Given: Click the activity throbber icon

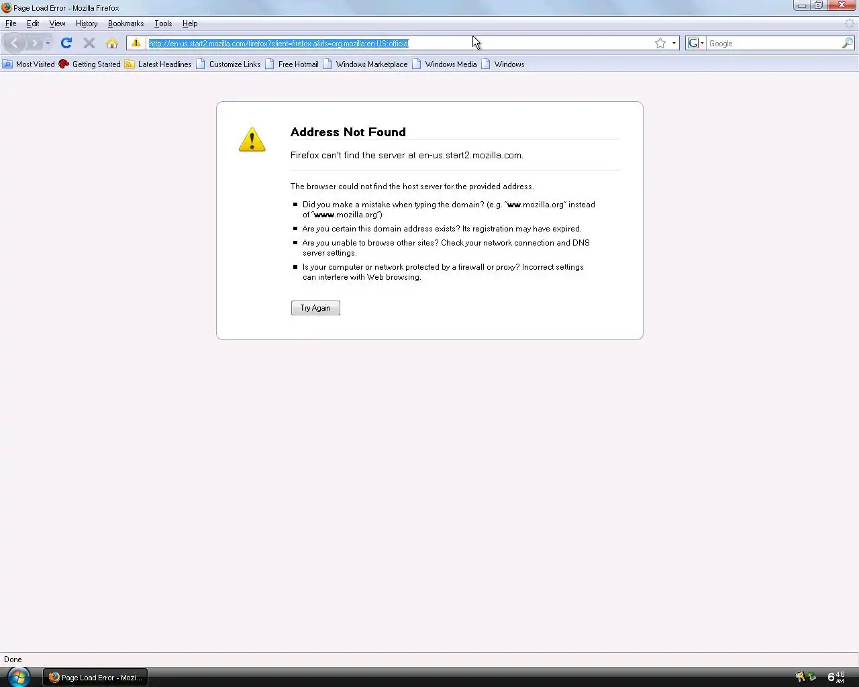Looking at the screenshot, I should point(850,23).
